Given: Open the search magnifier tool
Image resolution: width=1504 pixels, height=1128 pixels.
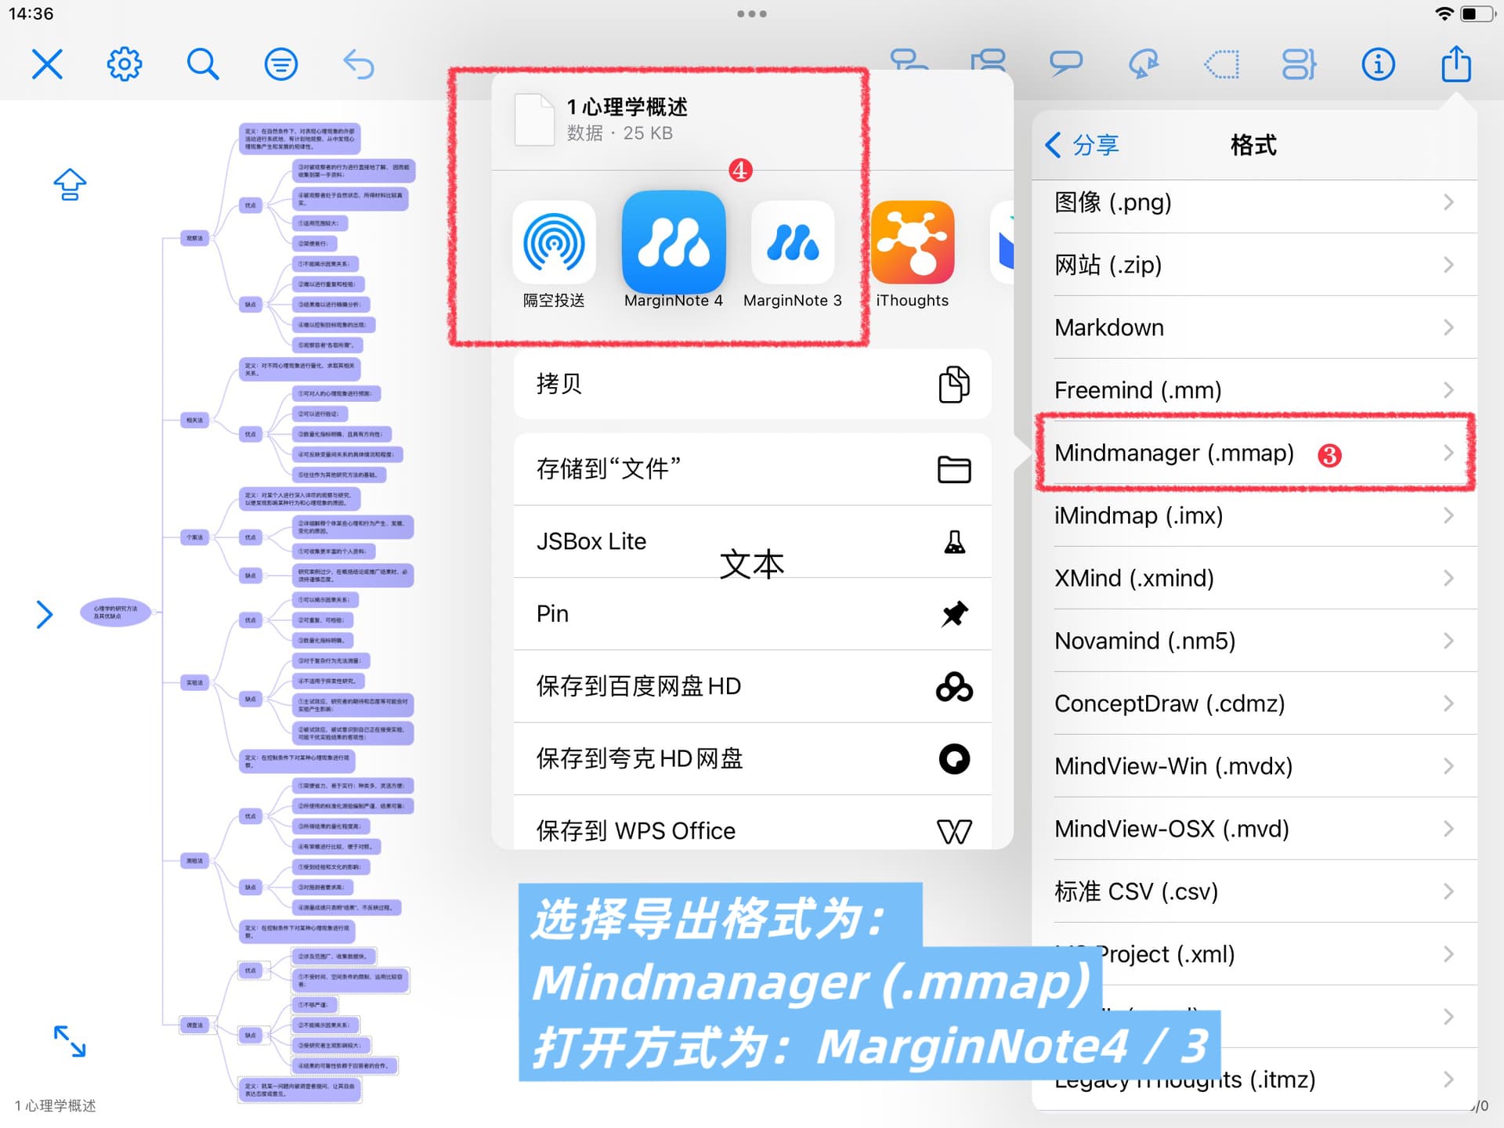Looking at the screenshot, I should tap(202, 64).
